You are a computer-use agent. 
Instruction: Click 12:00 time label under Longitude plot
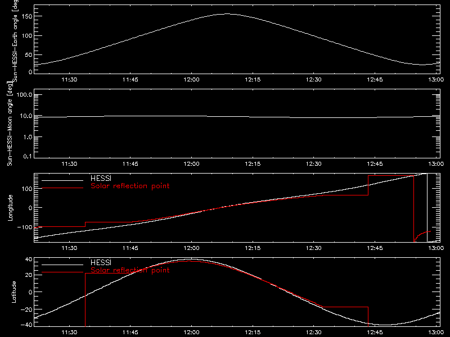[191, 248]
